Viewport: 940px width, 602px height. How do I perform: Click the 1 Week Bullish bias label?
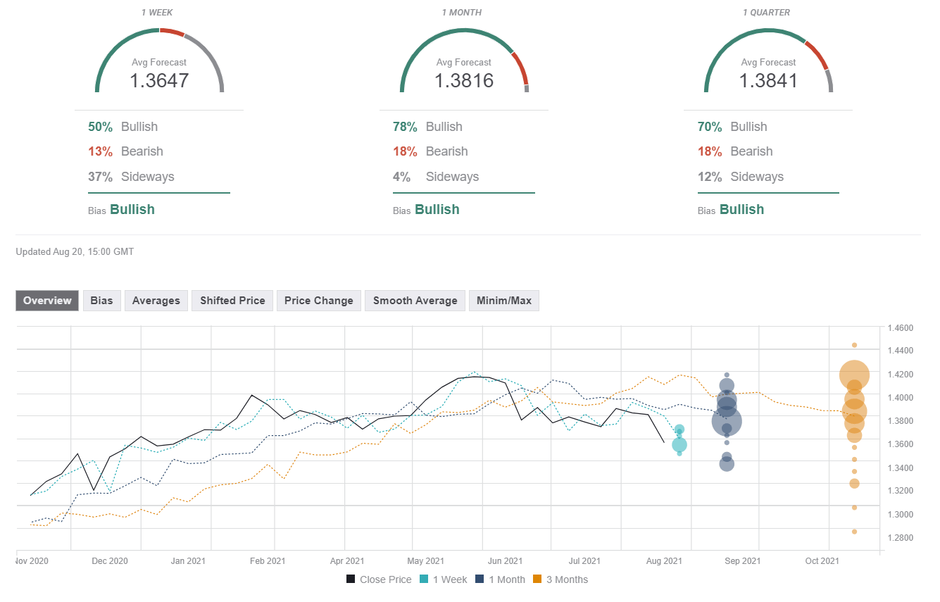click(x=132, y=209)
